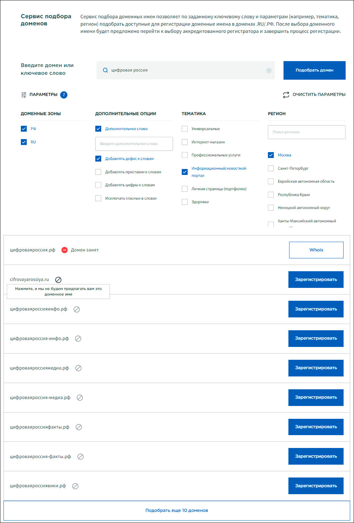Collapse the ПАРАМЕТРЫ section
This screenshot has height=523, width=354.
point(43,94)
